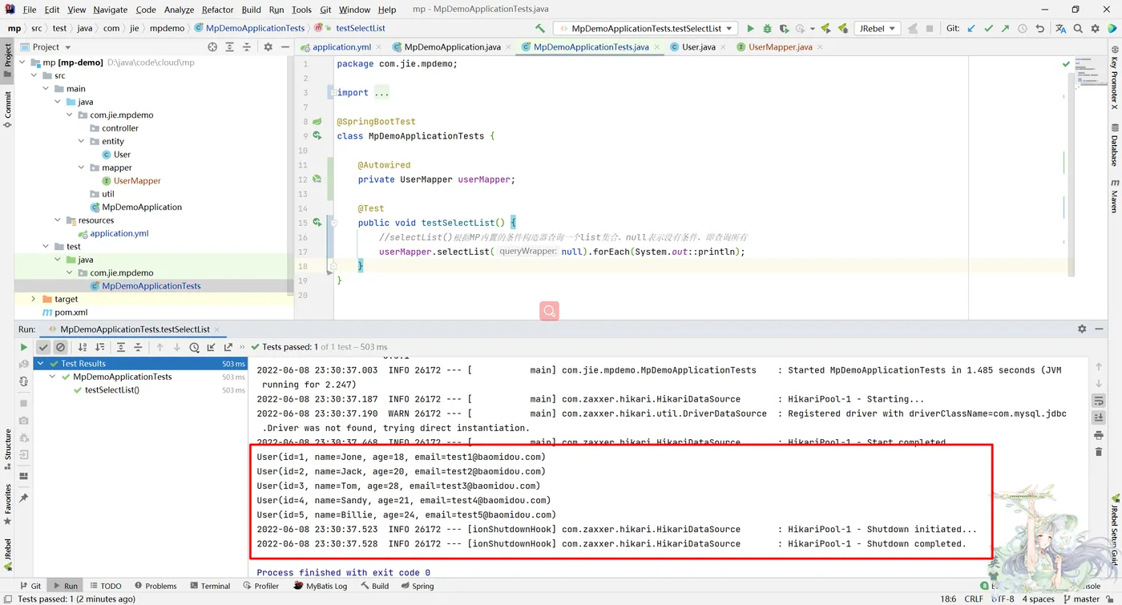Clear console with the trash icon

pyautogui.click(x=1099, y=452)
